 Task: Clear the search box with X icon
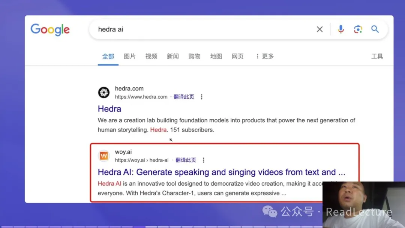click(319, 29)
